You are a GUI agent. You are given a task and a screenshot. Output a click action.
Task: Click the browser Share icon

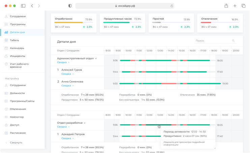226,6
